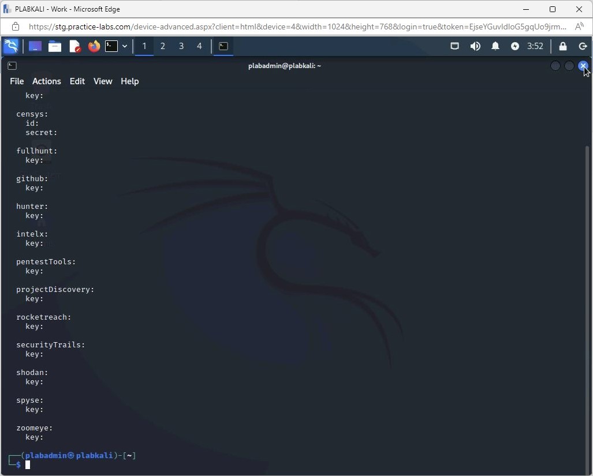Image resolution: width=593 pixels, height=476 pixels.
Task: Open notifications bell icon
Action: [495, 46]
